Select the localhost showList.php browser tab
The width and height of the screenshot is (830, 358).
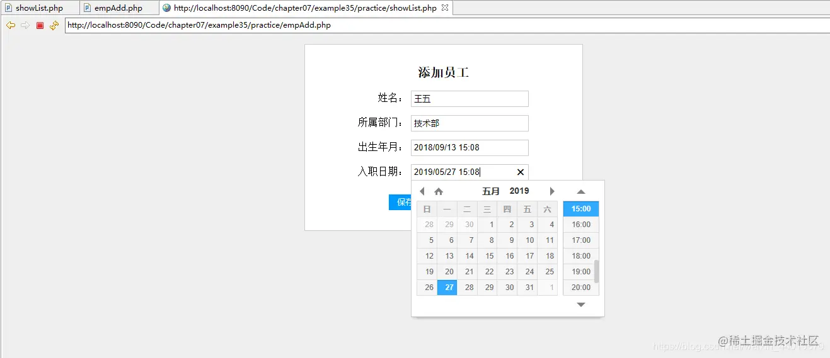tap(305, 8)
